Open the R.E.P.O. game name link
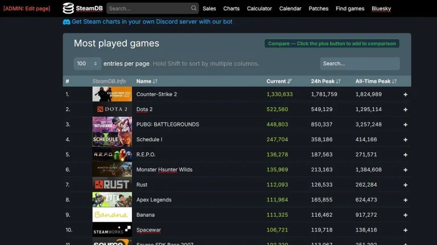Screen dimensions: 437x245 point(146,154)
